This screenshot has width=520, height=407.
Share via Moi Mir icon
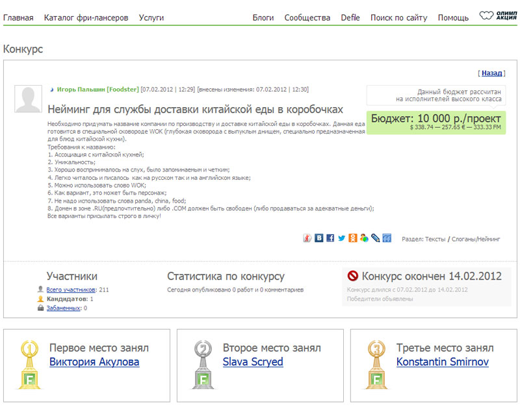[x=364, y=238]
